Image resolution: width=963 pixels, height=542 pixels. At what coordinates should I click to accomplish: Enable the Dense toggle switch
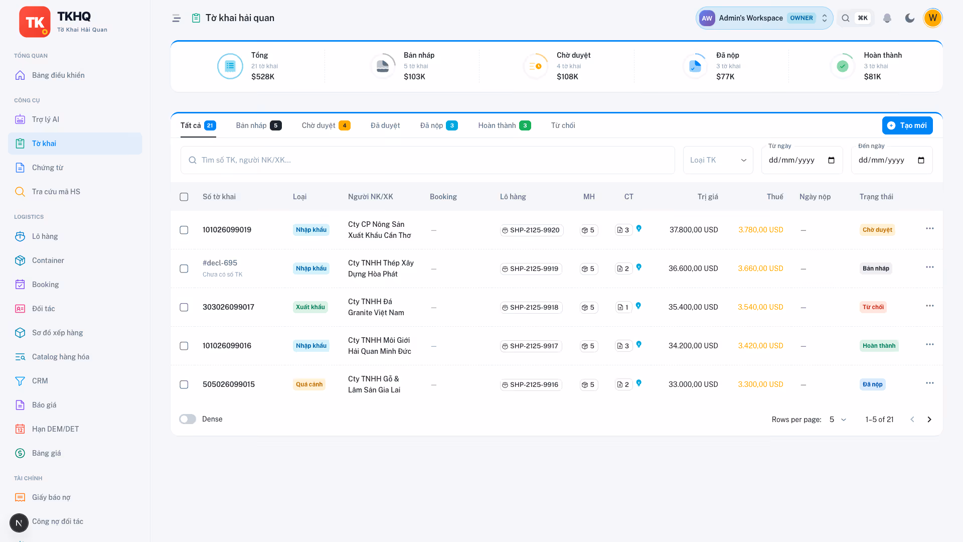click(x=188, y=419)
